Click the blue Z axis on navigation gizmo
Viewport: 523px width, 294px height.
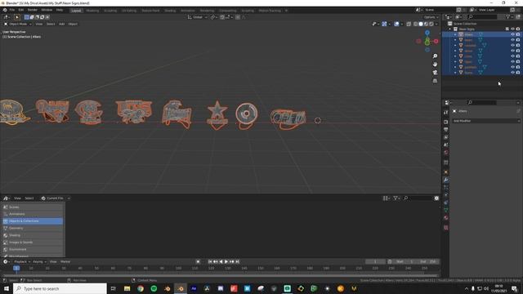427,33
